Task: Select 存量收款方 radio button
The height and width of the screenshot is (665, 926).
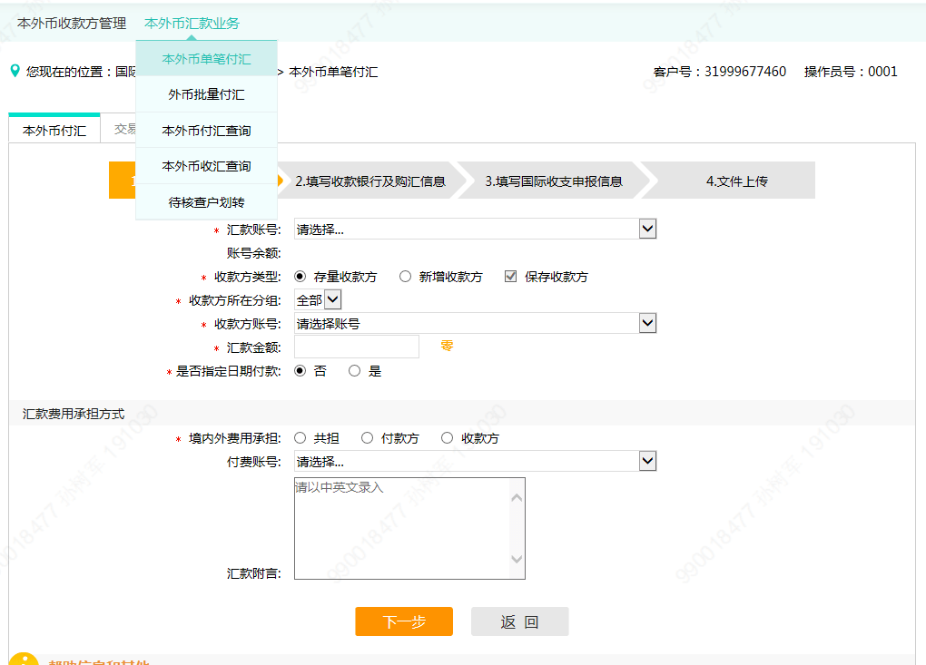Action: (300, 276)
